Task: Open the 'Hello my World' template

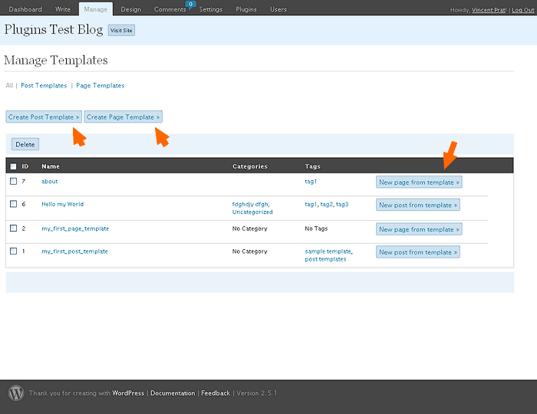Action: click(63, 204)
